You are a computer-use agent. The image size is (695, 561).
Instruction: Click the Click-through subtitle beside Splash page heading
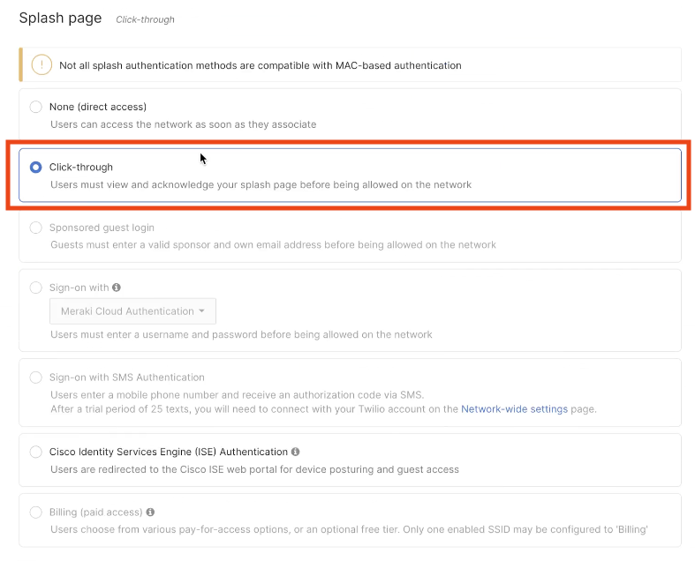pos(145,19)
